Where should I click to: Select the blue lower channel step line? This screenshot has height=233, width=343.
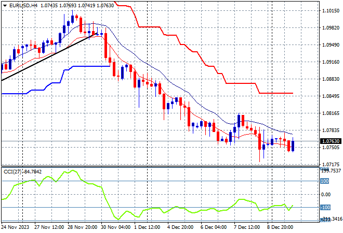83,66
